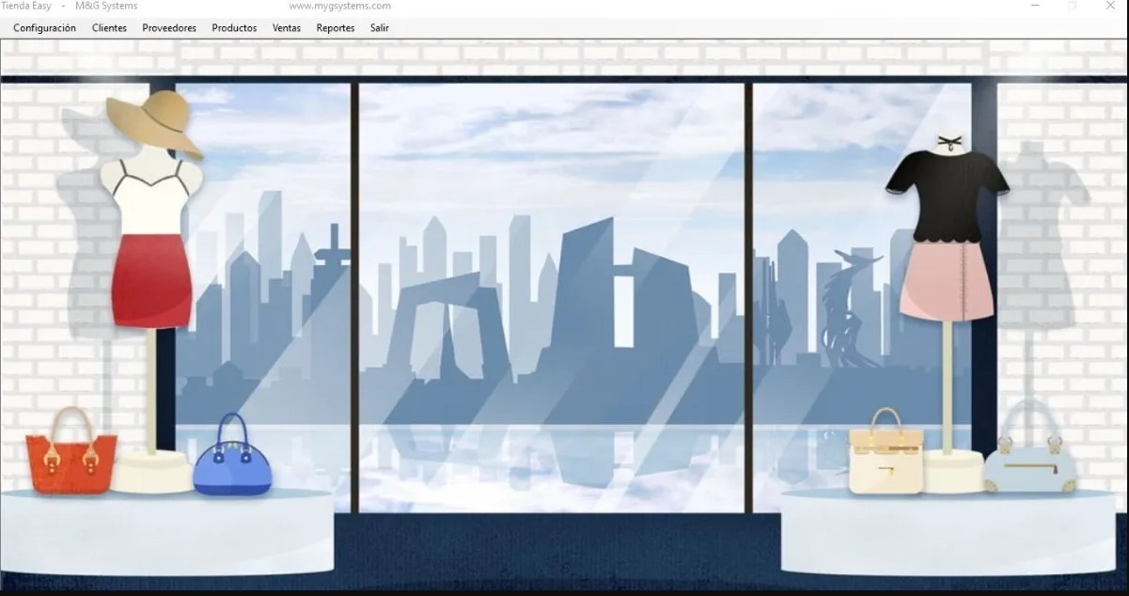Click the red skirt on left mannequin
Viewport: 1129px width, 596px height.
pos(151,280)
